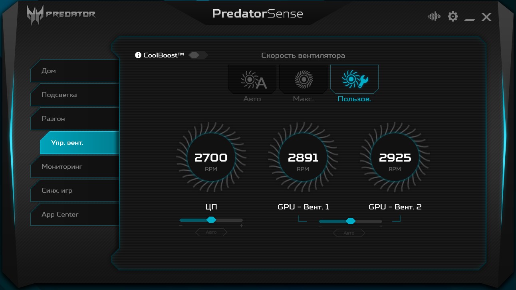516x290 pixels.
Task: Click the Авто button under GPU slider
Action: click(349, 233)
